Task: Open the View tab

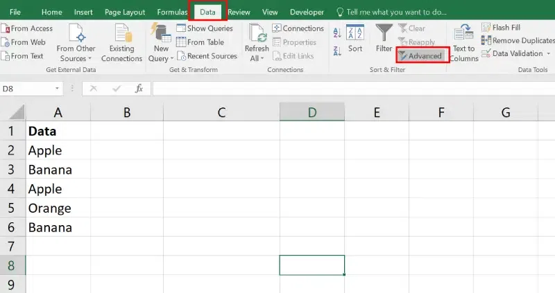Action: 270,12
